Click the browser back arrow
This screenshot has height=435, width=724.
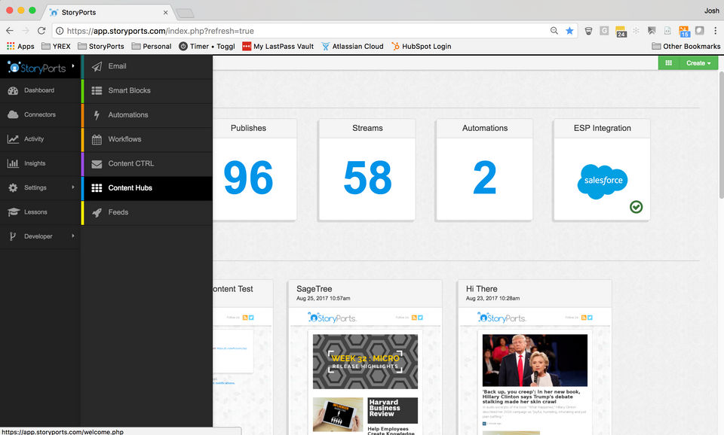[x=10, y=30]
